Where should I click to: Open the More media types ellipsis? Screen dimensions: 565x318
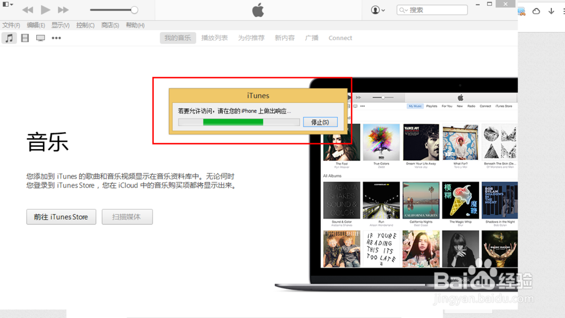pyautogui.click(x=56, y=38)
